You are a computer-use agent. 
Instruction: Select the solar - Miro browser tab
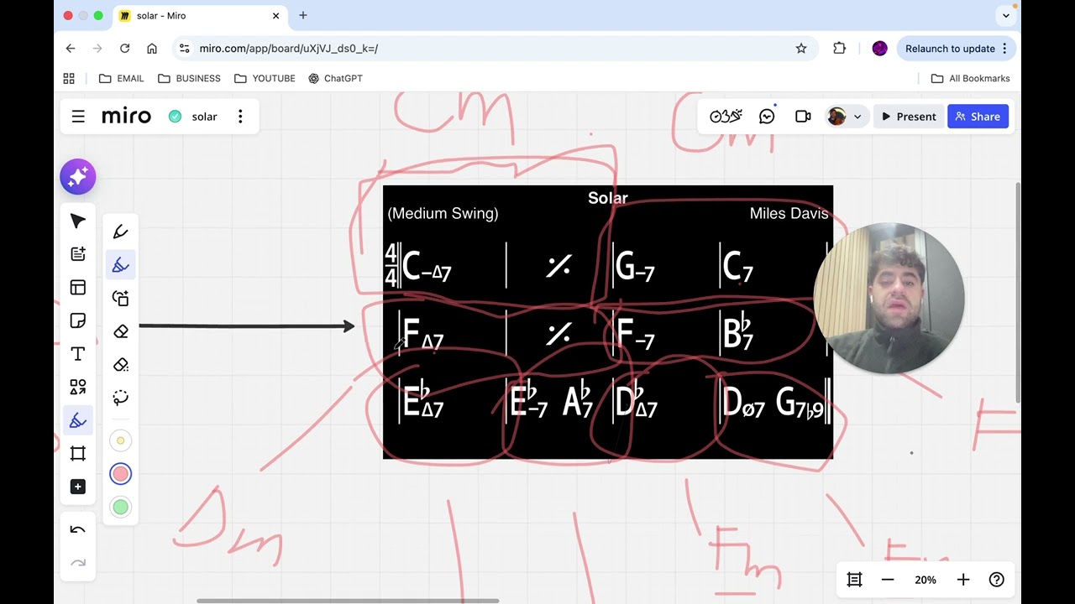click(x=199, y=15)
